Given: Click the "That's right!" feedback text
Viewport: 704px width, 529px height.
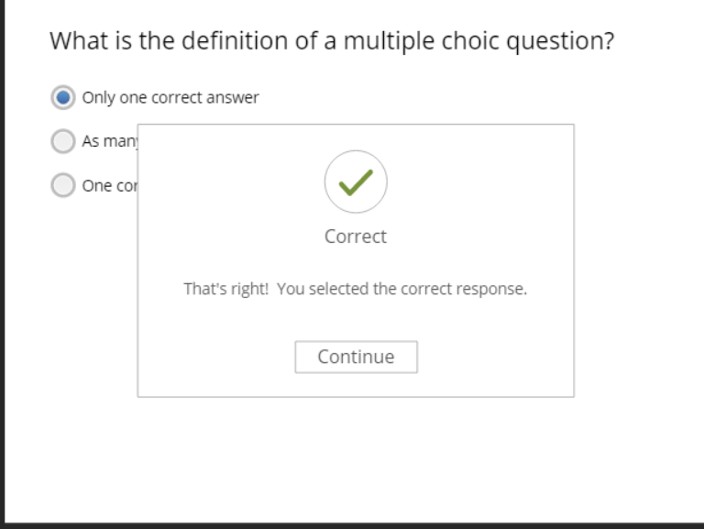Looking at the screenshot, I should [x=225, y=289].
